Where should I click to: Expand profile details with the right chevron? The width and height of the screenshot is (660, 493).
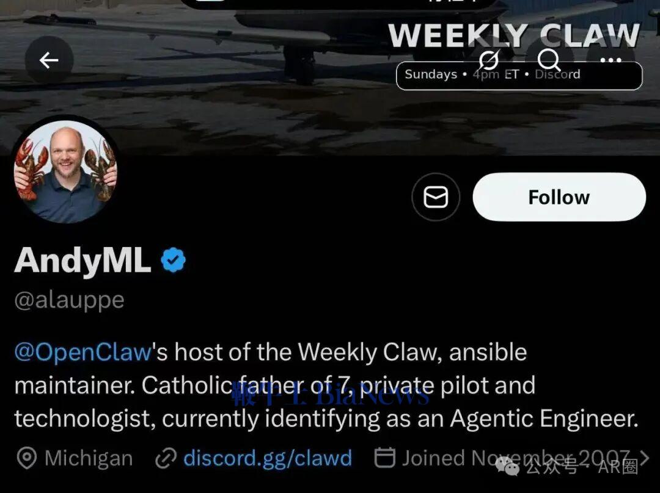tap(643, 457)
